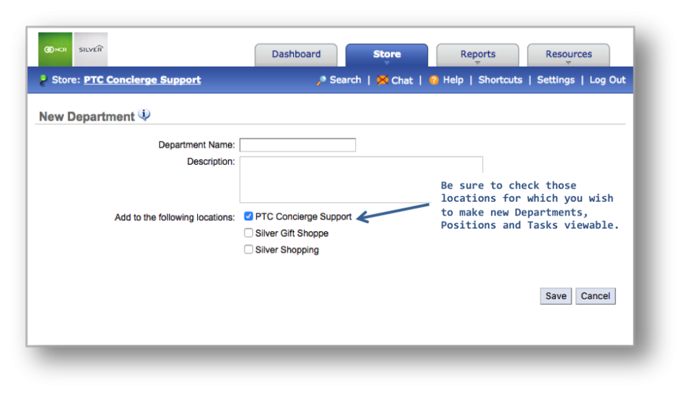Focus the Description text area
Viewport: 687px width, 396px height.
361,179
